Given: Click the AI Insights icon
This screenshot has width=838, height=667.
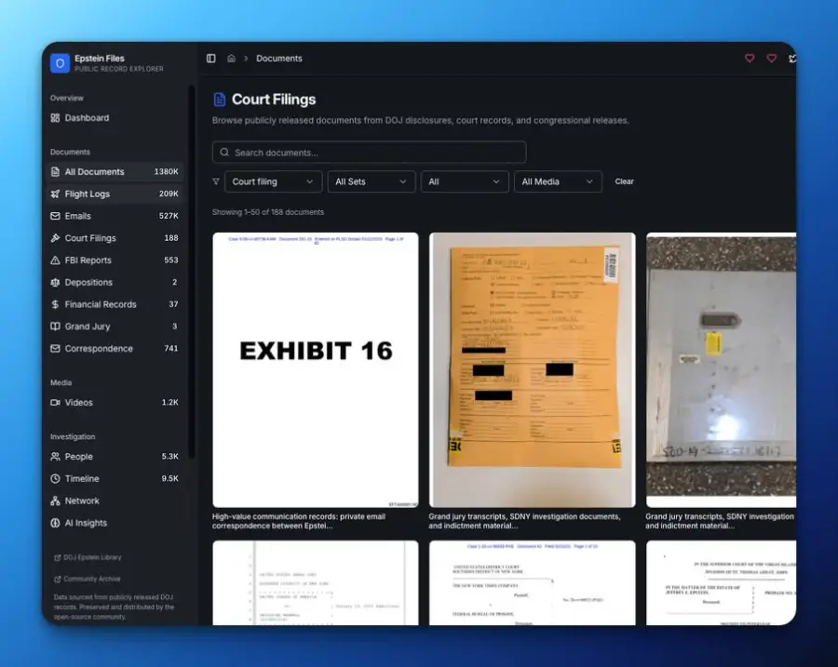Looking at the screenshot, I should click(x=55, y=523).
